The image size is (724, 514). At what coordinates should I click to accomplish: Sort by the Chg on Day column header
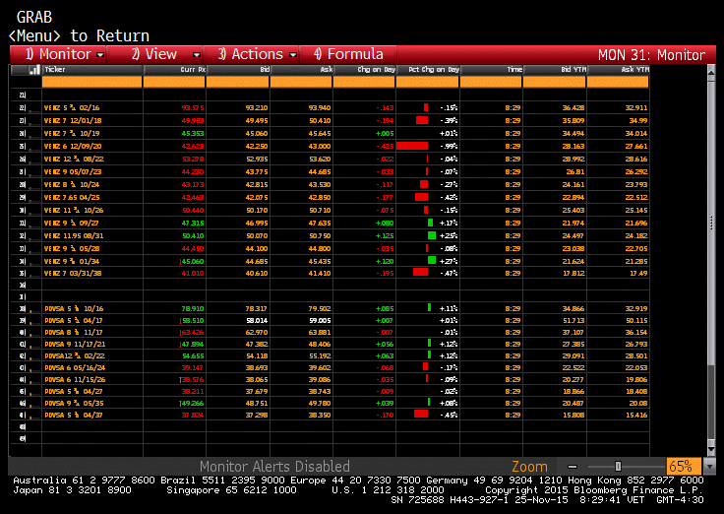[x=364, y=70]
